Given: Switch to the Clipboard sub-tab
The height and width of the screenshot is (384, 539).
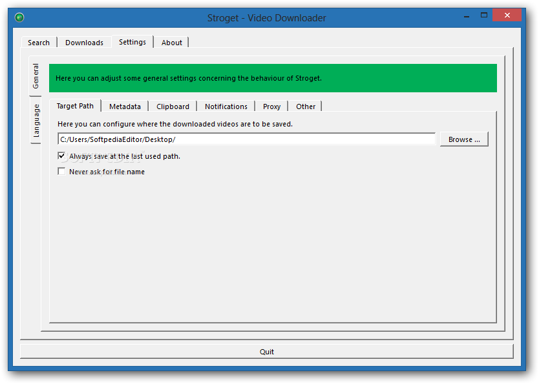Looking at the screenshot, I should pyautogui.click(x=173, y=106).
